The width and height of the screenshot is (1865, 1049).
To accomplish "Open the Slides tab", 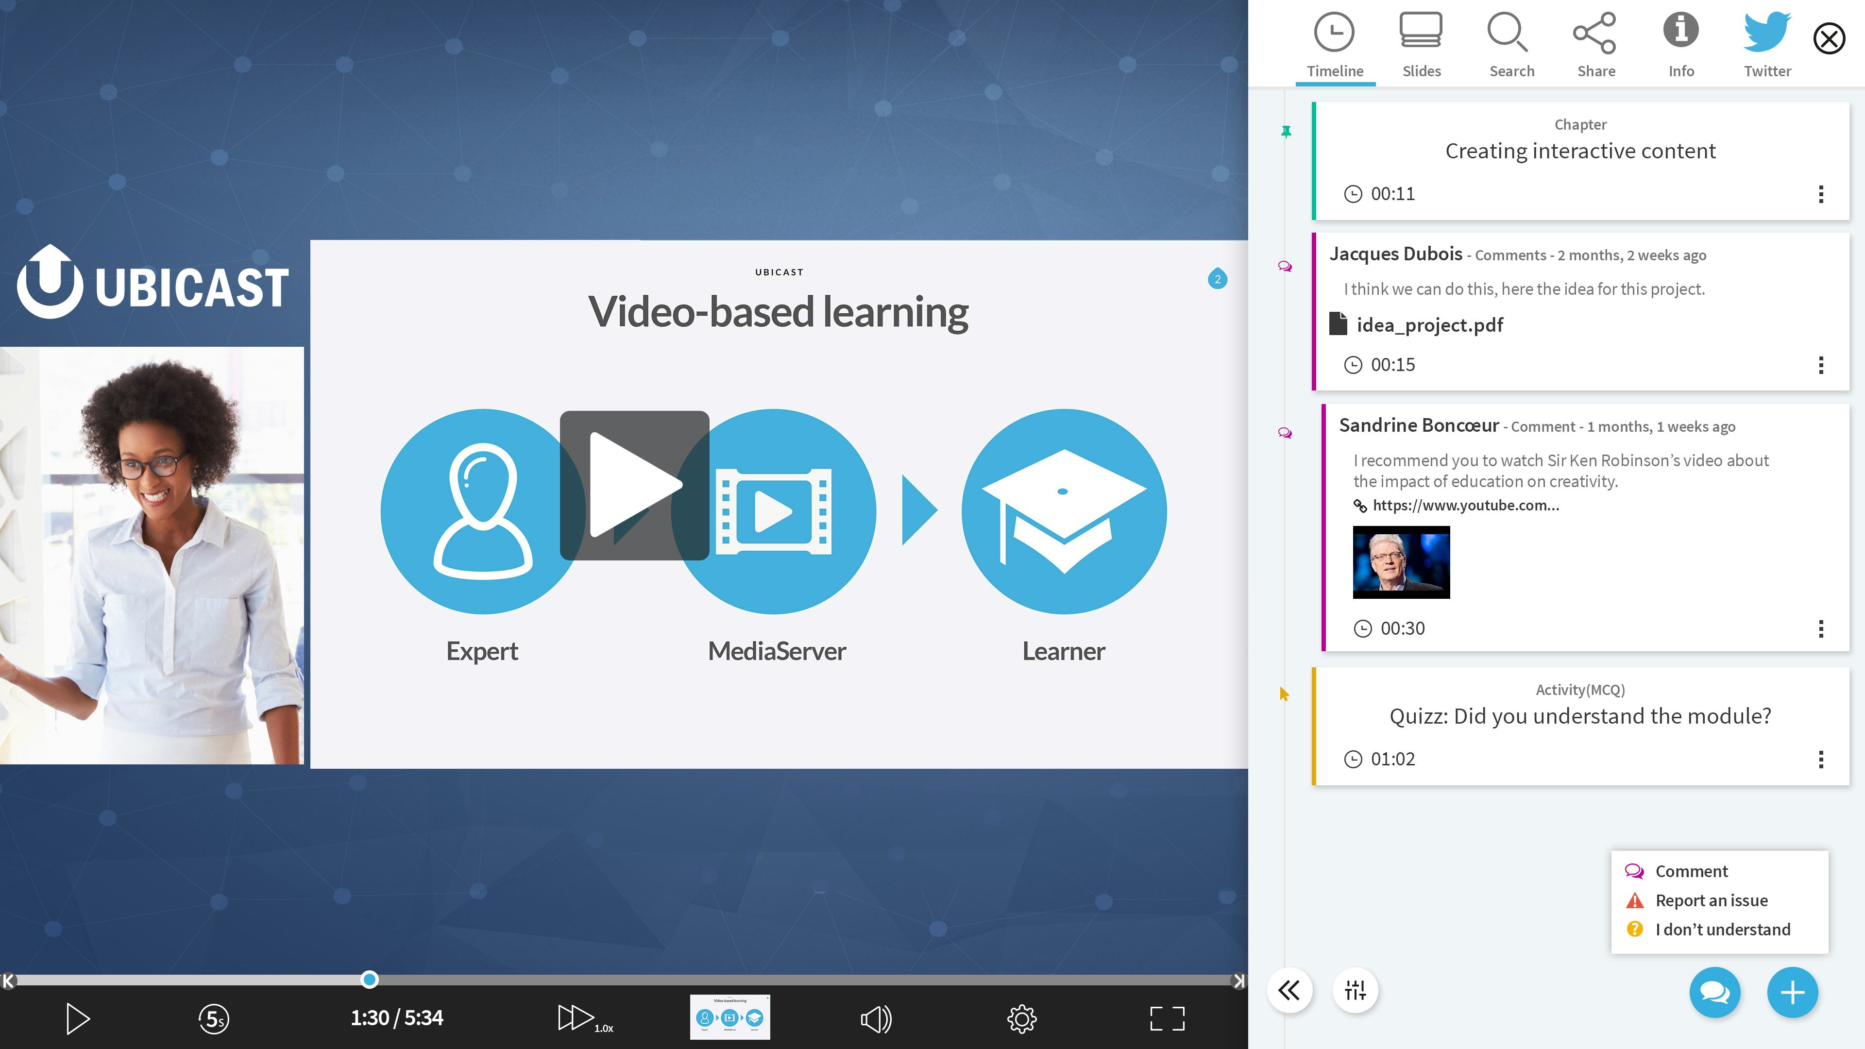I will [1421, 45].
